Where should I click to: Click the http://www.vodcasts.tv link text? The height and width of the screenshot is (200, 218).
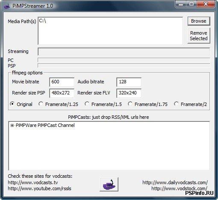pyautogui.click(x=33, y=182)
